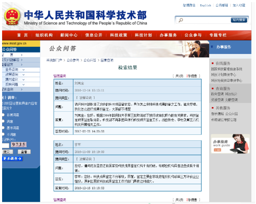This screenshot has height=204, width=256.
Task: Open the 信息公开 navigation item
Action: click(94, 35)
